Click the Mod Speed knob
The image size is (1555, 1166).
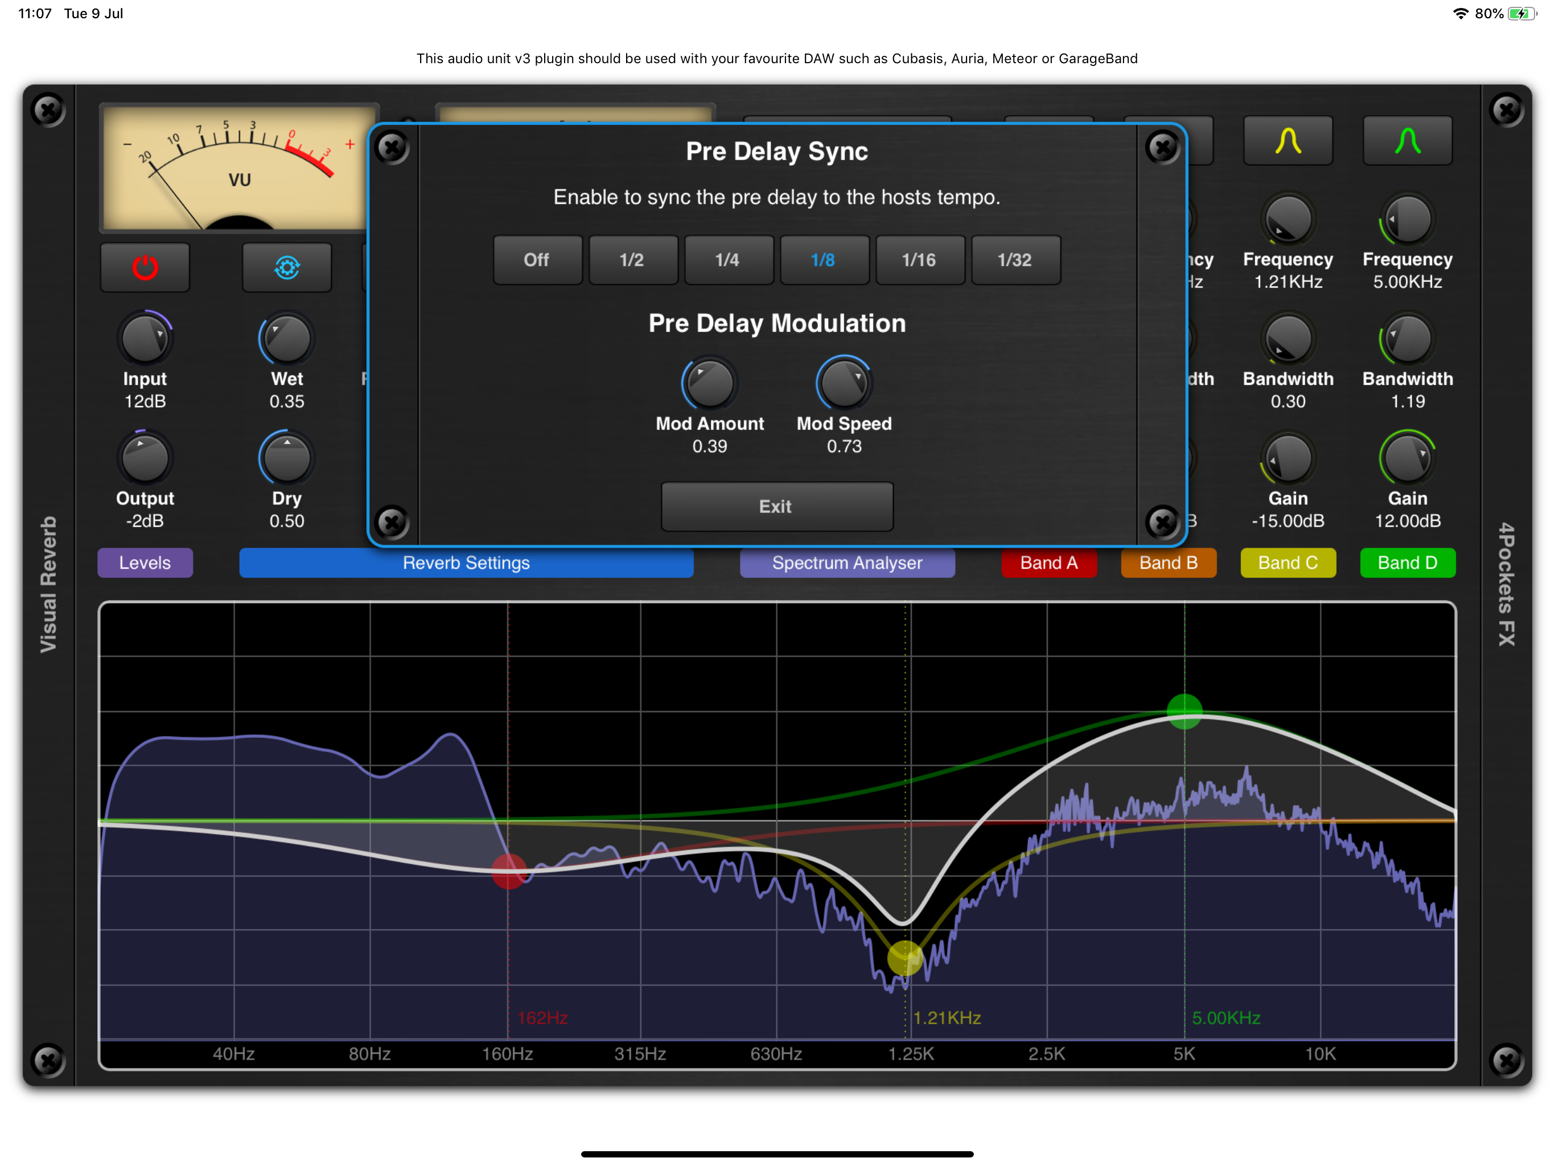(x=844, y=384)
